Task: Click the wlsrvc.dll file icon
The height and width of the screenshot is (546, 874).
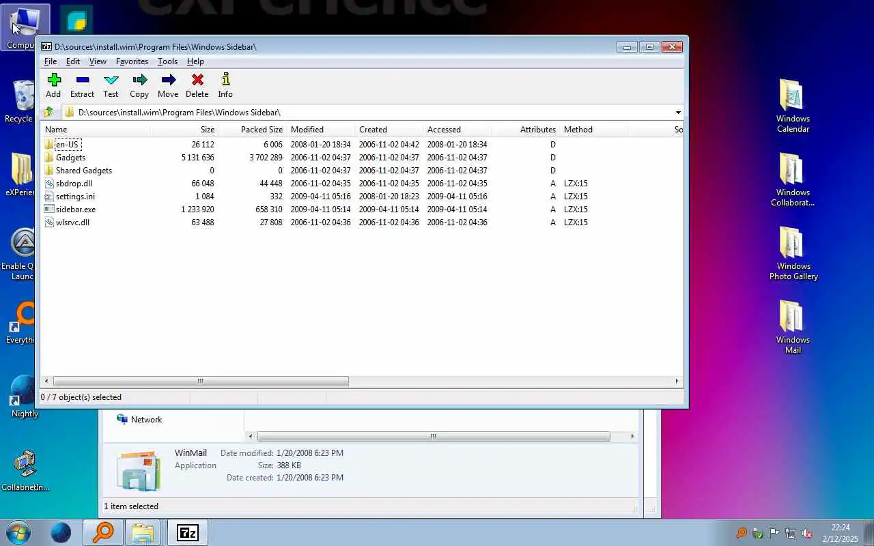Action: [x=49, y=222]
